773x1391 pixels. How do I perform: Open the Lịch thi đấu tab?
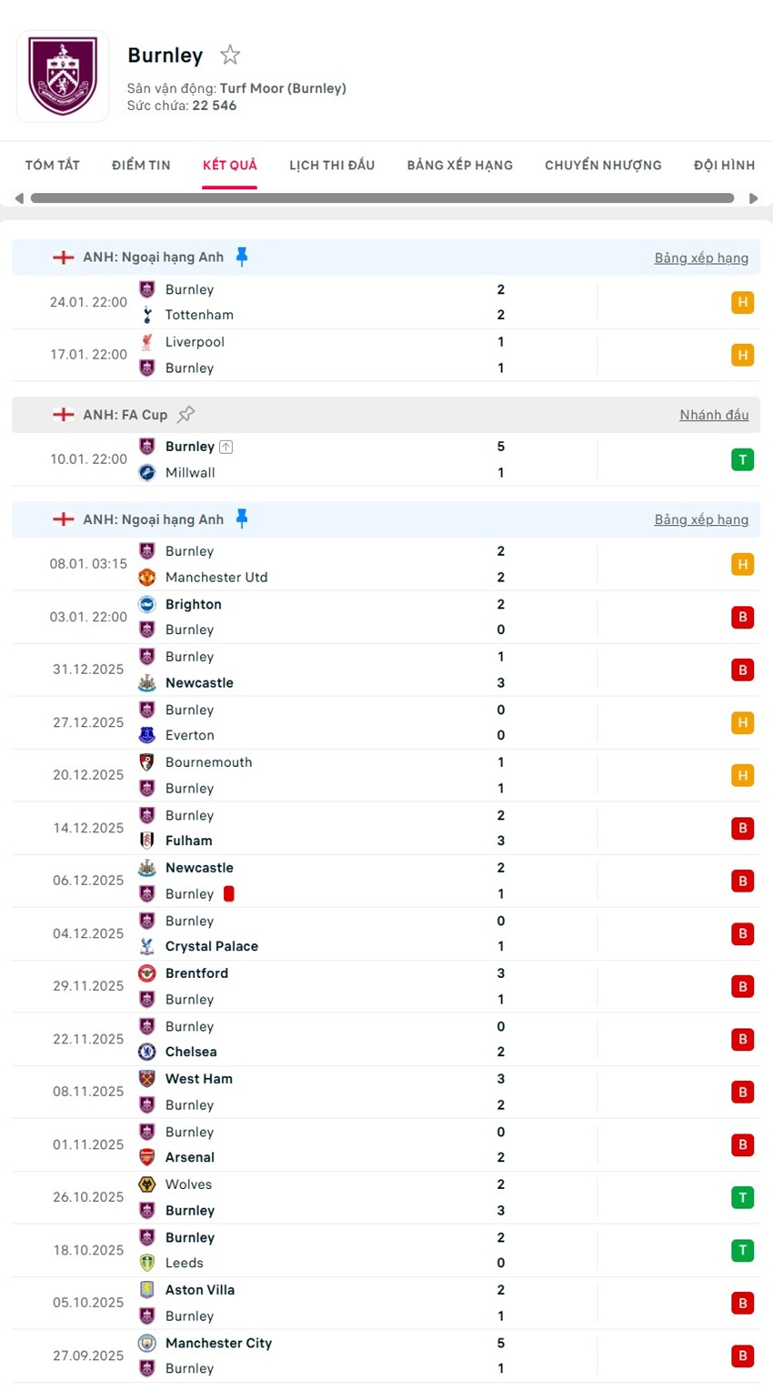click(x=332, y=166)
